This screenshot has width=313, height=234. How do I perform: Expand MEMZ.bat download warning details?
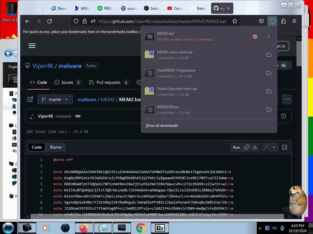268,37
